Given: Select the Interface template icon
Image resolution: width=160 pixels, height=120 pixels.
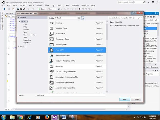Looking at the screenshot, I should click(52, 23).
